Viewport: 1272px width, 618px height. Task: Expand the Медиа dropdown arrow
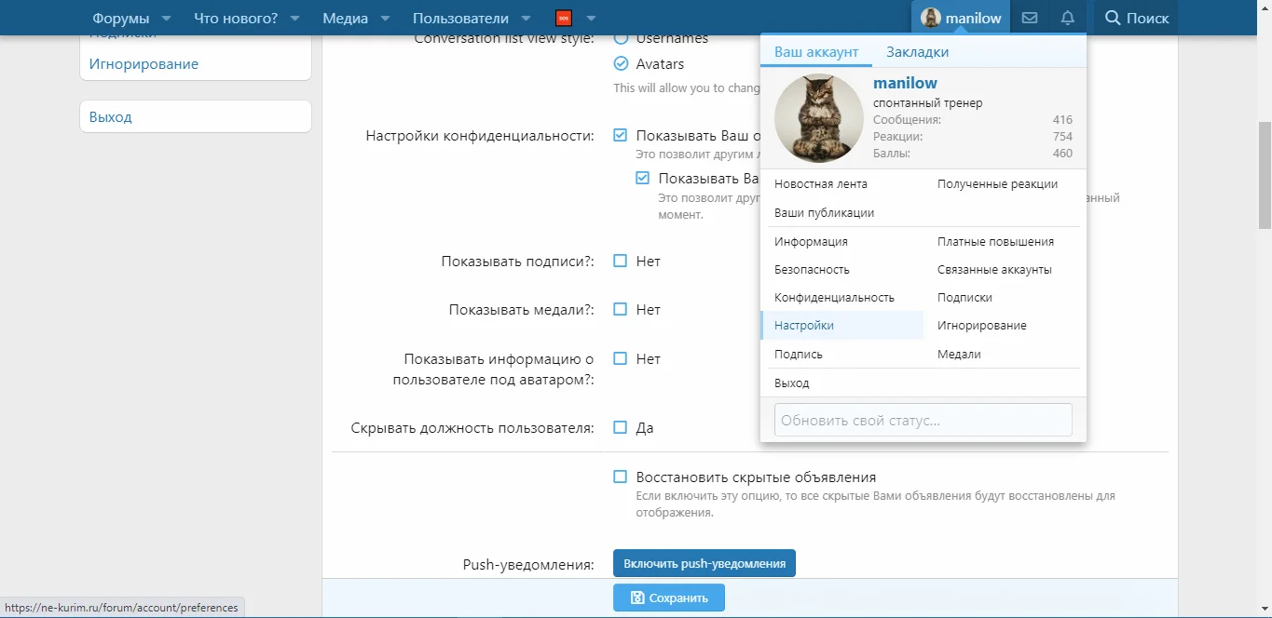[385, 18]
